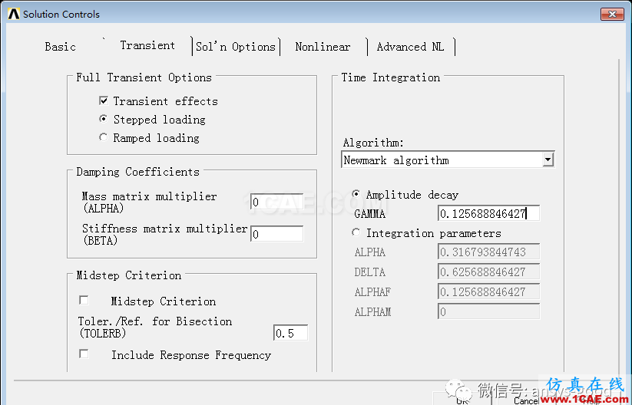Screen dimensions: 632x405
Task: Close the Solution Controls dialog
Action: click(612, 14)
